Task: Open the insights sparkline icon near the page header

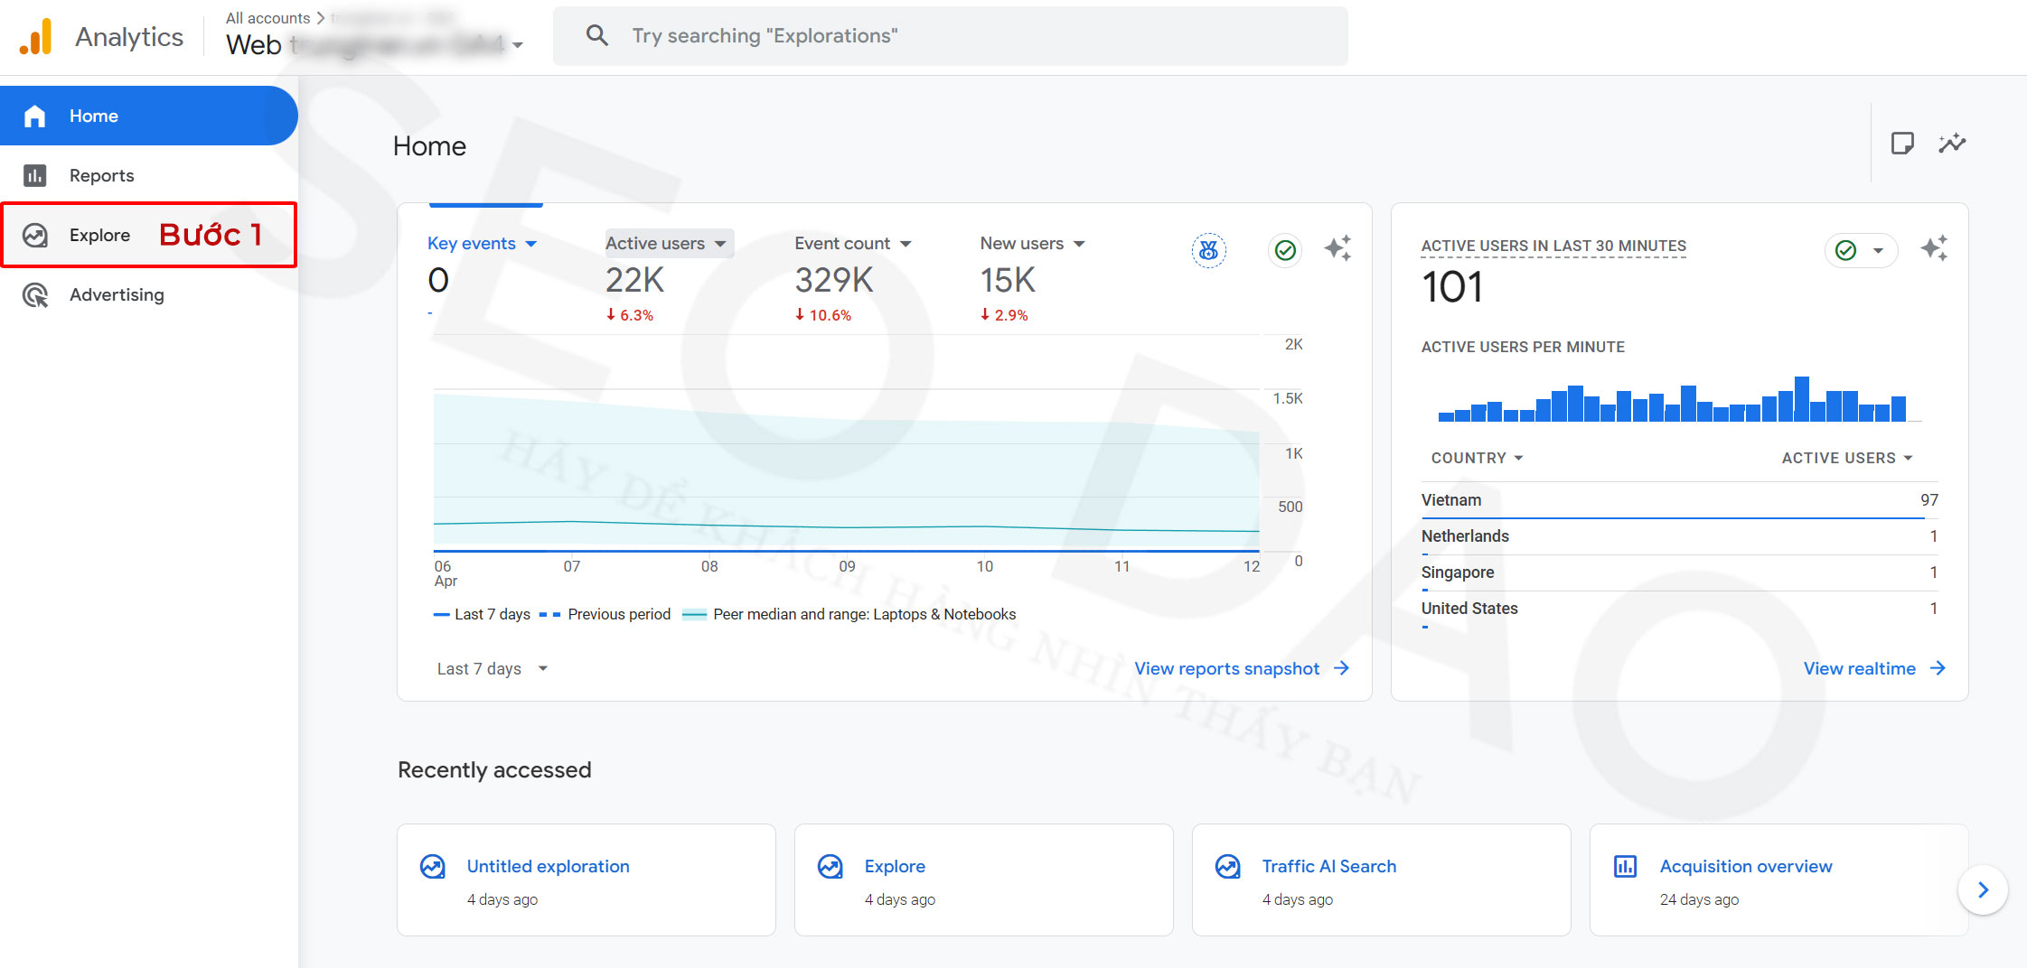Action: [1952, 144]
